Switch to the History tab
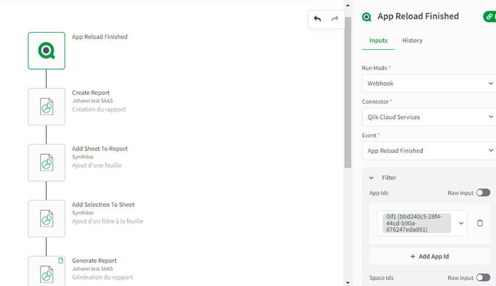The height and width of the screenshot is (286, 496). click(412, 40)
